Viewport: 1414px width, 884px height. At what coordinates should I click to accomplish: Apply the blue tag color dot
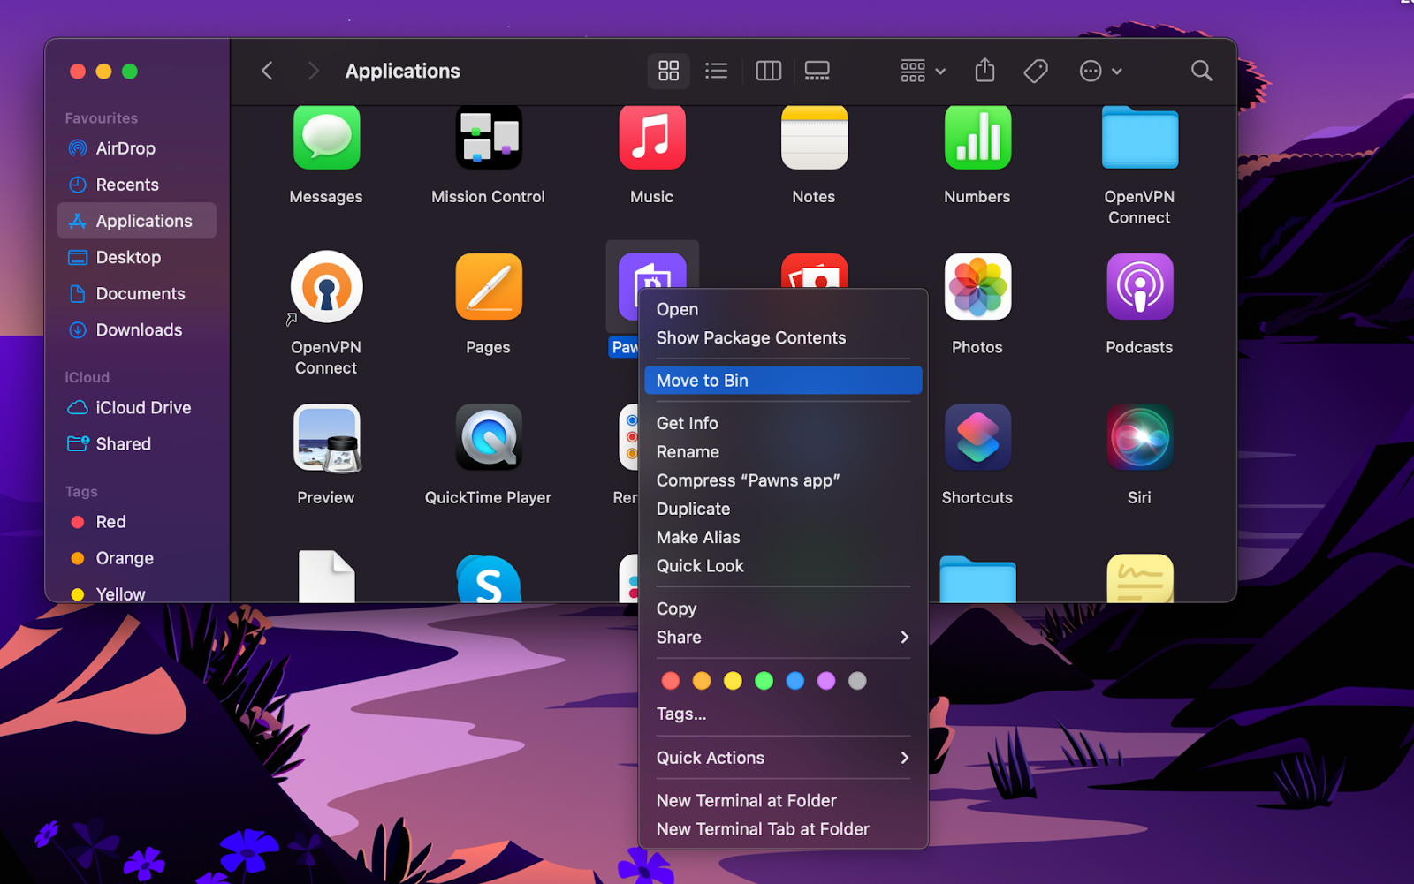coord(795,681)
